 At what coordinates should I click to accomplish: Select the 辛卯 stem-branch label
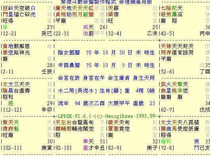pyautogui.click(x=47, y=110)
